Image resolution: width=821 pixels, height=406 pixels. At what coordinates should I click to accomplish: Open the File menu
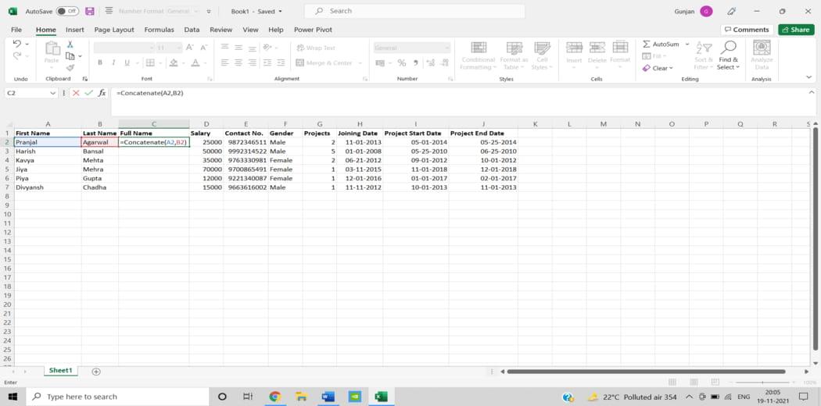point(16,30)
